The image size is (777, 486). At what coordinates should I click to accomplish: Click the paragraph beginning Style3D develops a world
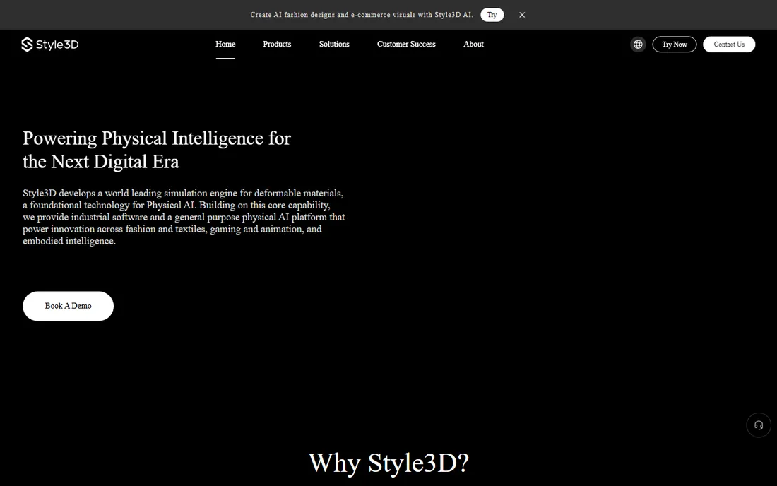pos(184,216)
